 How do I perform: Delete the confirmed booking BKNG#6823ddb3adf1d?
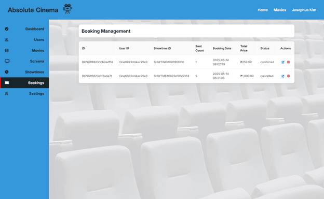289,62
